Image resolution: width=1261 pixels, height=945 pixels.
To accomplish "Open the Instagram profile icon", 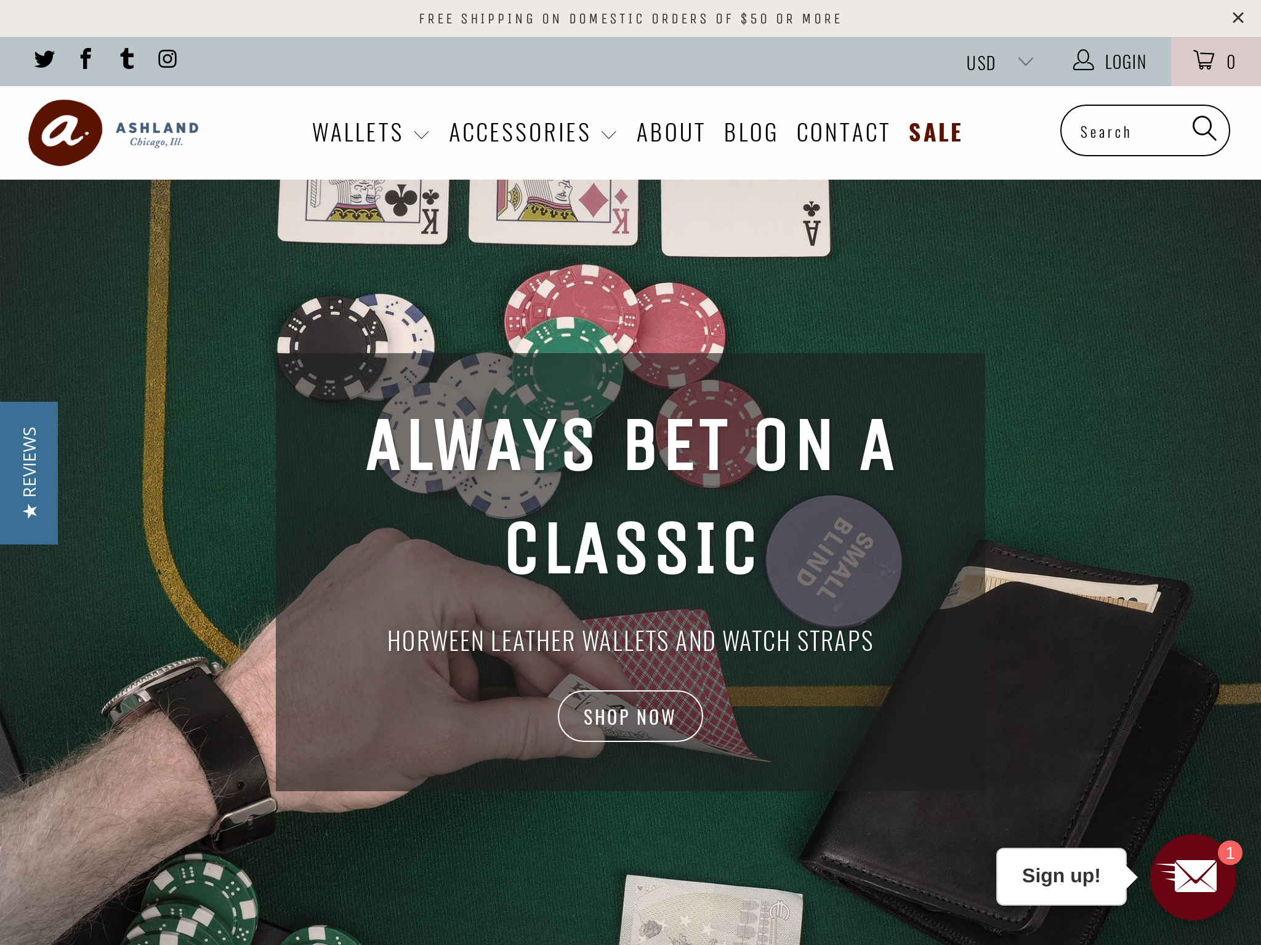I will click(167, 58).
